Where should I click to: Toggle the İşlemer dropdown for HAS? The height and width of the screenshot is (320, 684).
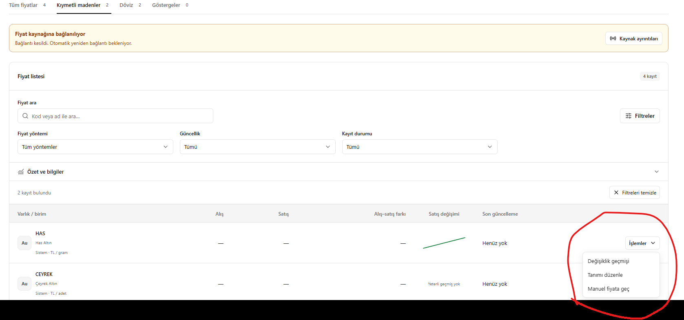[642, 243]
